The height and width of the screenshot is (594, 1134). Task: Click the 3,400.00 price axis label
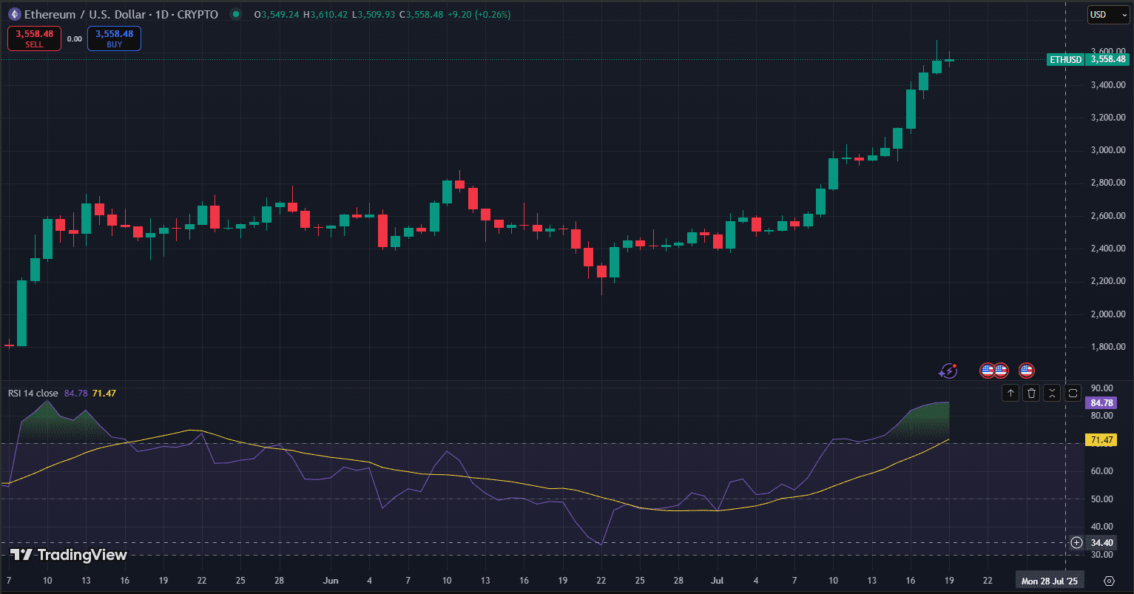[1107, 85]
